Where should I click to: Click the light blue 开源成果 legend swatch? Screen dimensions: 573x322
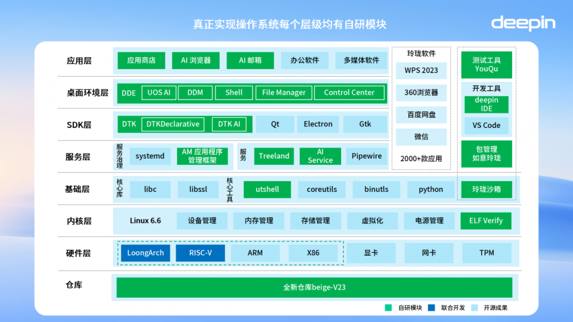[474, 308]
